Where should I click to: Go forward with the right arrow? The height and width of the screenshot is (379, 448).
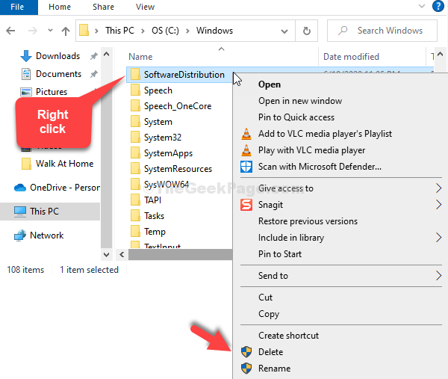(33, 31)
